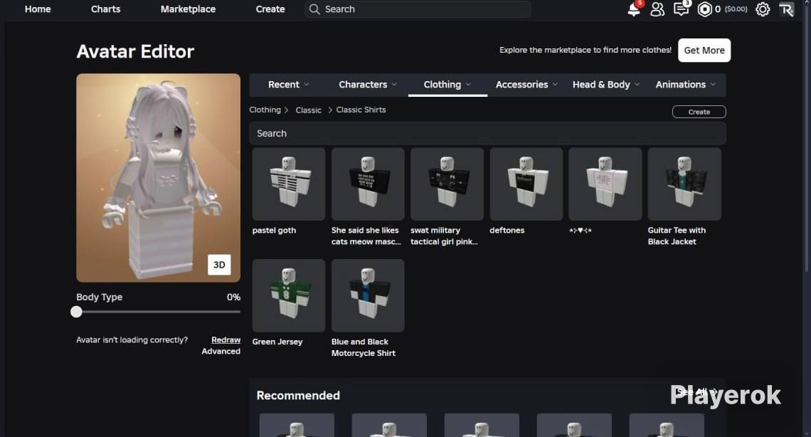Click the 'Green Jersey' item name
Image resolution: width=811 pixels, height=437 pixels.
[x=277, y=342]
